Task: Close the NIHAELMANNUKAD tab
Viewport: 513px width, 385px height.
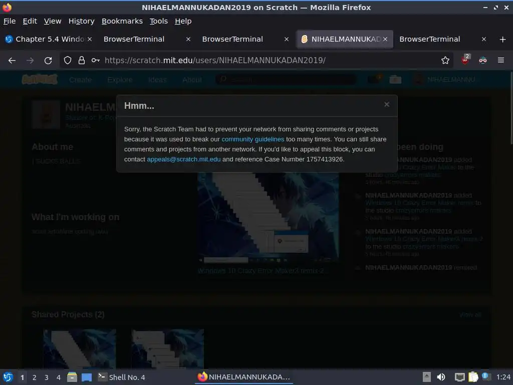Action: coord(385,39)
